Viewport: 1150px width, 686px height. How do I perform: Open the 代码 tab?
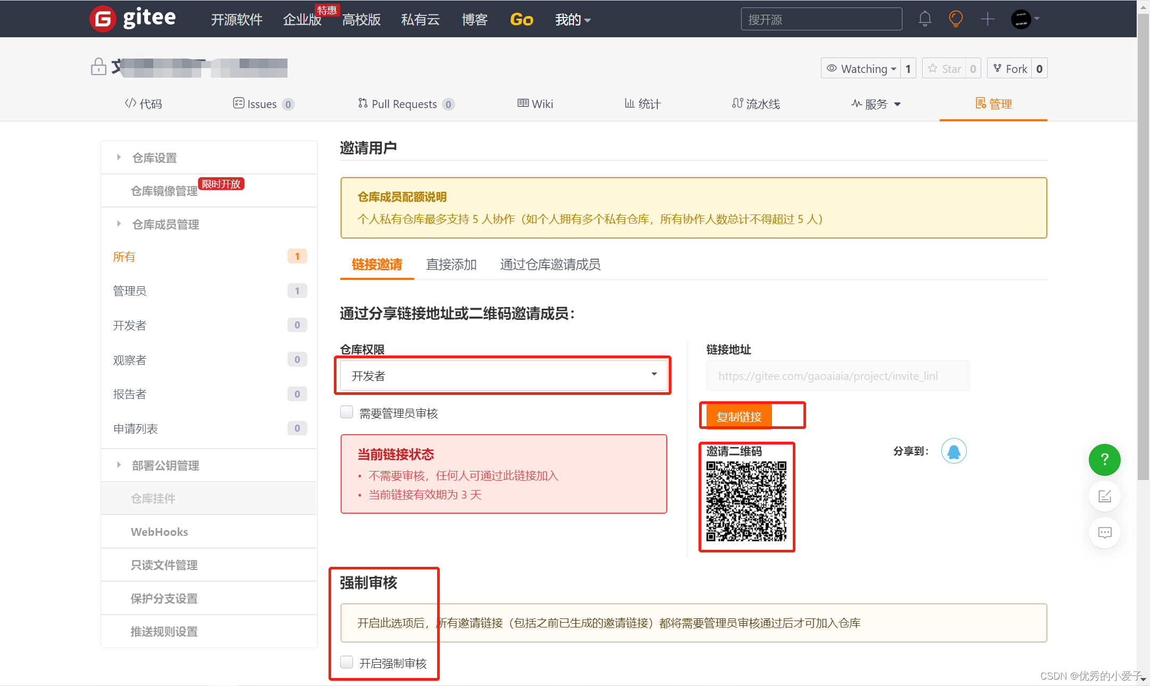(143, 104)
